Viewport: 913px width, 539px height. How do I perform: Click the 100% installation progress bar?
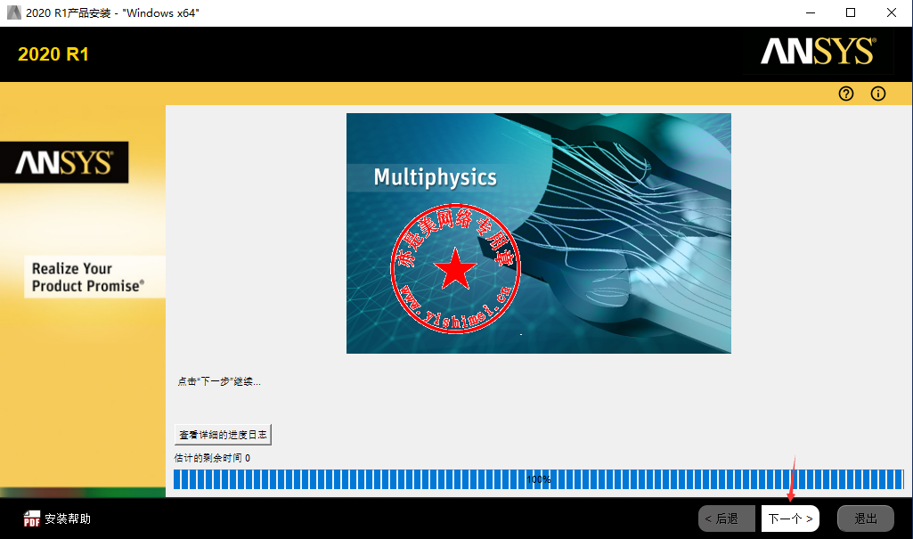coord(539,479)
